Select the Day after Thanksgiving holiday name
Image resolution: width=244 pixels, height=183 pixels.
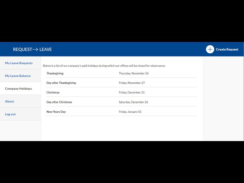tap(61, 83)
